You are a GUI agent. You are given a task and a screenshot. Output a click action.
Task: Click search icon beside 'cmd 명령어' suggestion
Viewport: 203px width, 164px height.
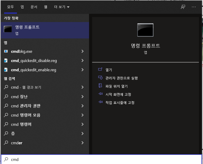click(x=6, y=124)
